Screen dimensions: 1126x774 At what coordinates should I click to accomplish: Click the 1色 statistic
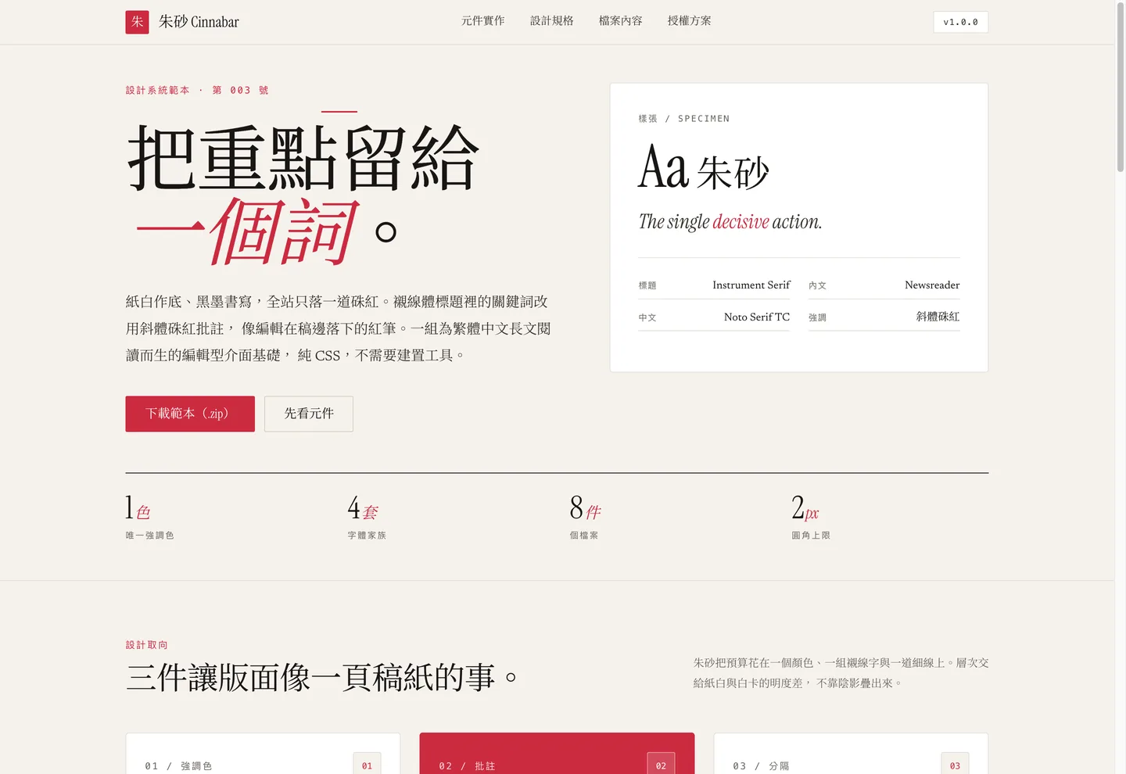coord(138,508)
